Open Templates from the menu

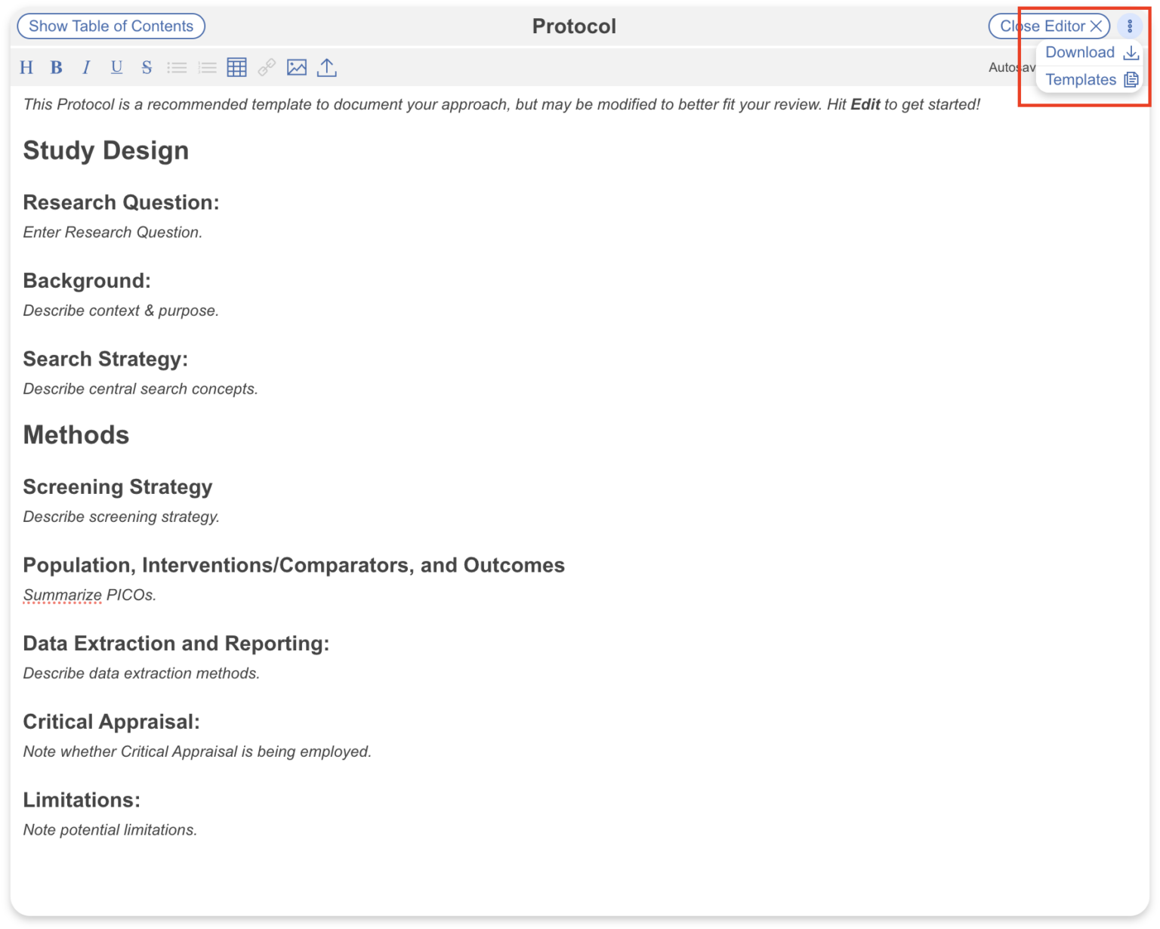(1081, 79)
